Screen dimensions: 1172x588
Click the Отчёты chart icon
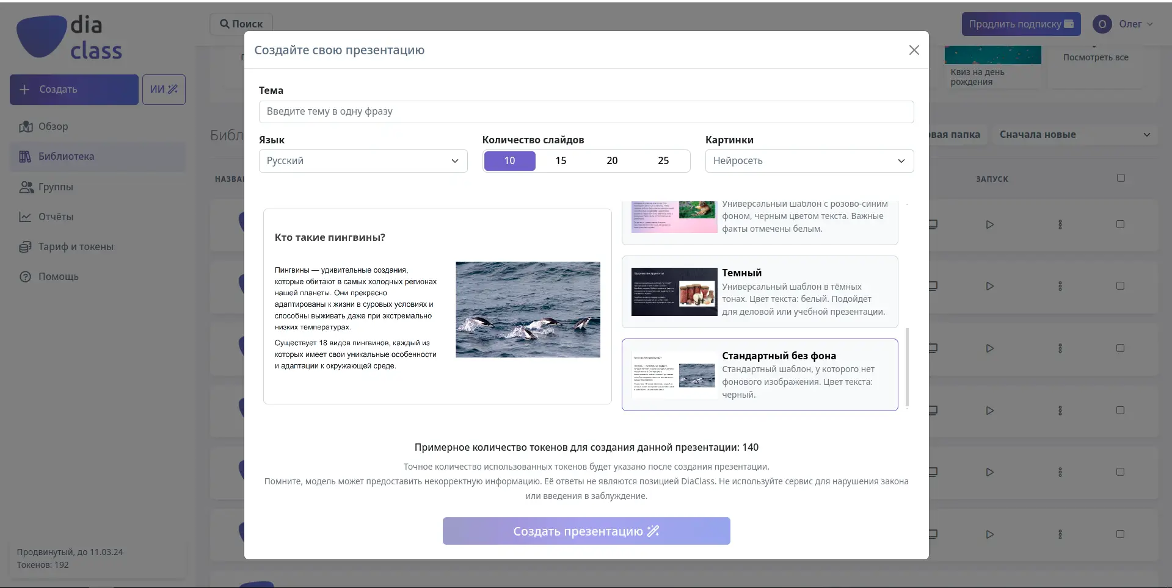click(x=25, y=217)
